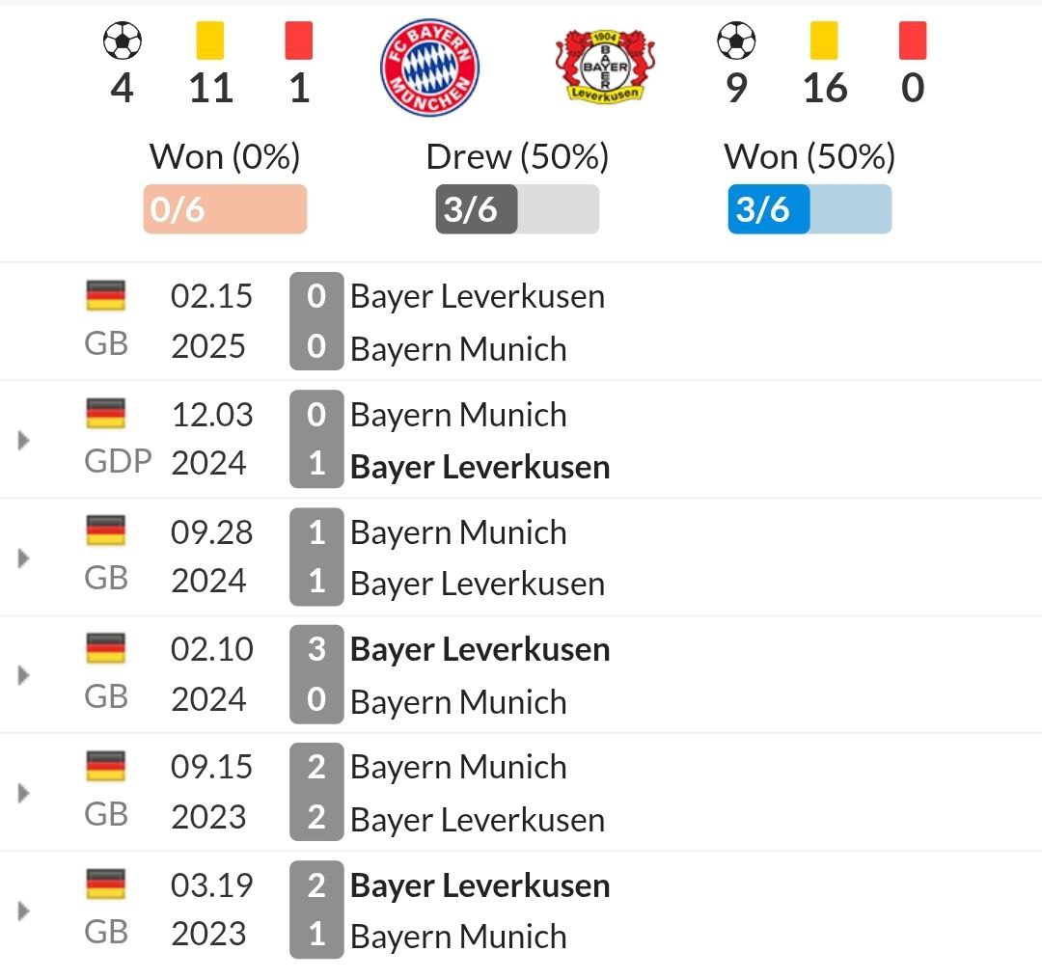Screen dimensions: 1042x979
Task: Click the Drew 3/6 progress bar
Action: pyautogui.click(x=517, y=209)
